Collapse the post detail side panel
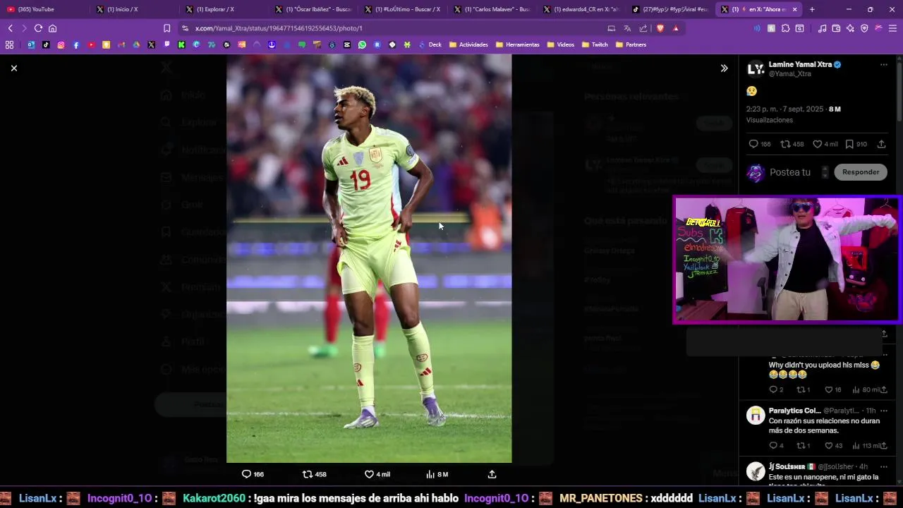 coord(724,68)
